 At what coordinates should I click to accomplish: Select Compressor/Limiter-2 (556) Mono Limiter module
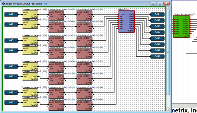[x=84, y=53]
